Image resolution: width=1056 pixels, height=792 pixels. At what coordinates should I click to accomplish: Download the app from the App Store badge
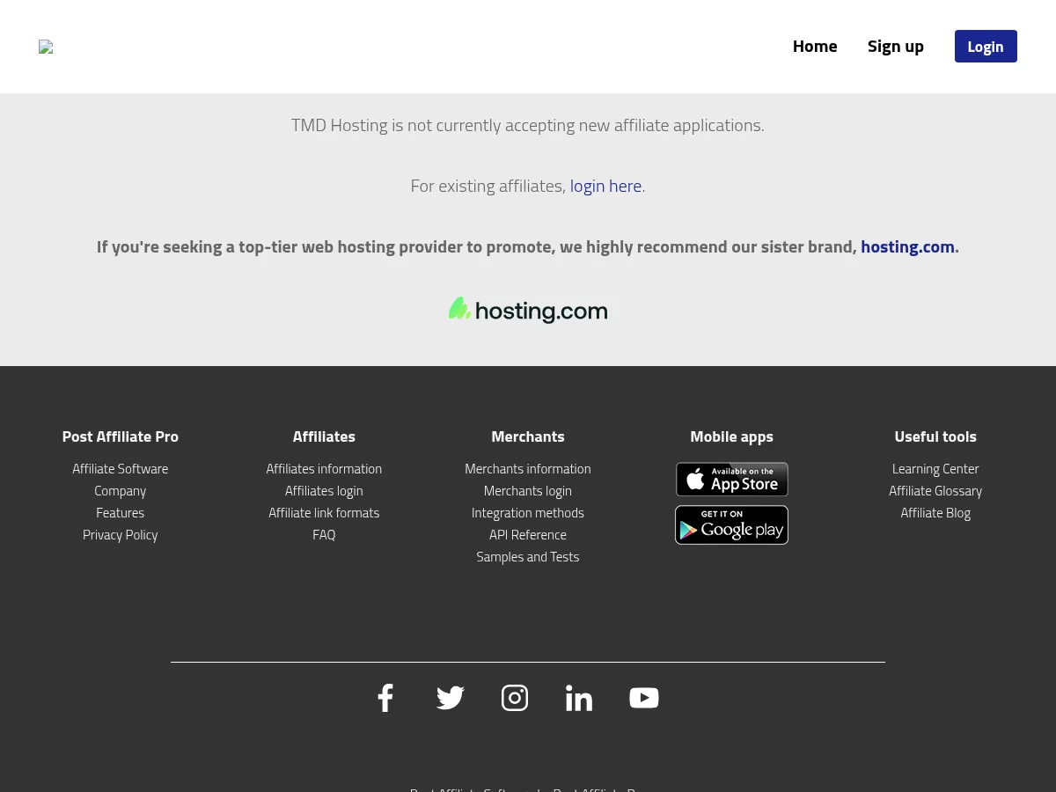click(731, 480)
